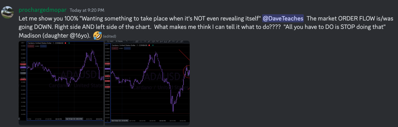Click blue price box in right chart header
Screen dimensions: 398x127
127,48
